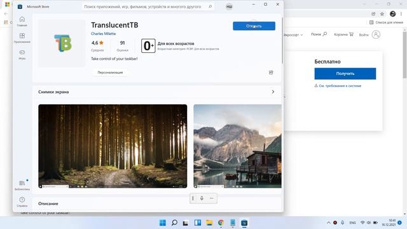Click Получить button in browser window
The width and height of the screenshot is (407, 229).
coord(345,74)
